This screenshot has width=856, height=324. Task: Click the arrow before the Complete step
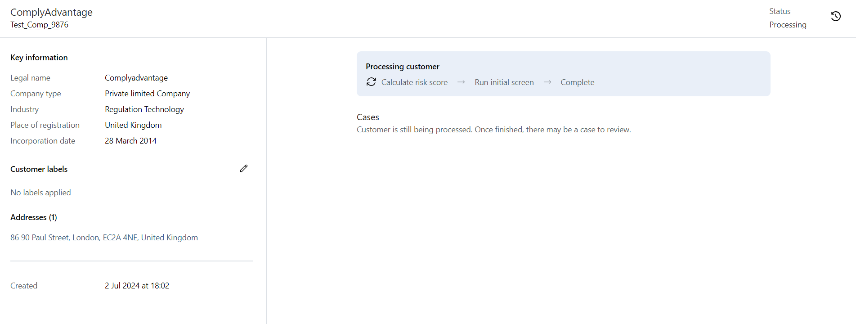click(x=547, y=82)
